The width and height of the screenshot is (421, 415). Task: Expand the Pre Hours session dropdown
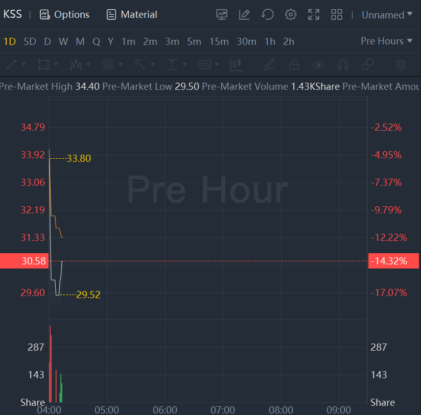386,41
